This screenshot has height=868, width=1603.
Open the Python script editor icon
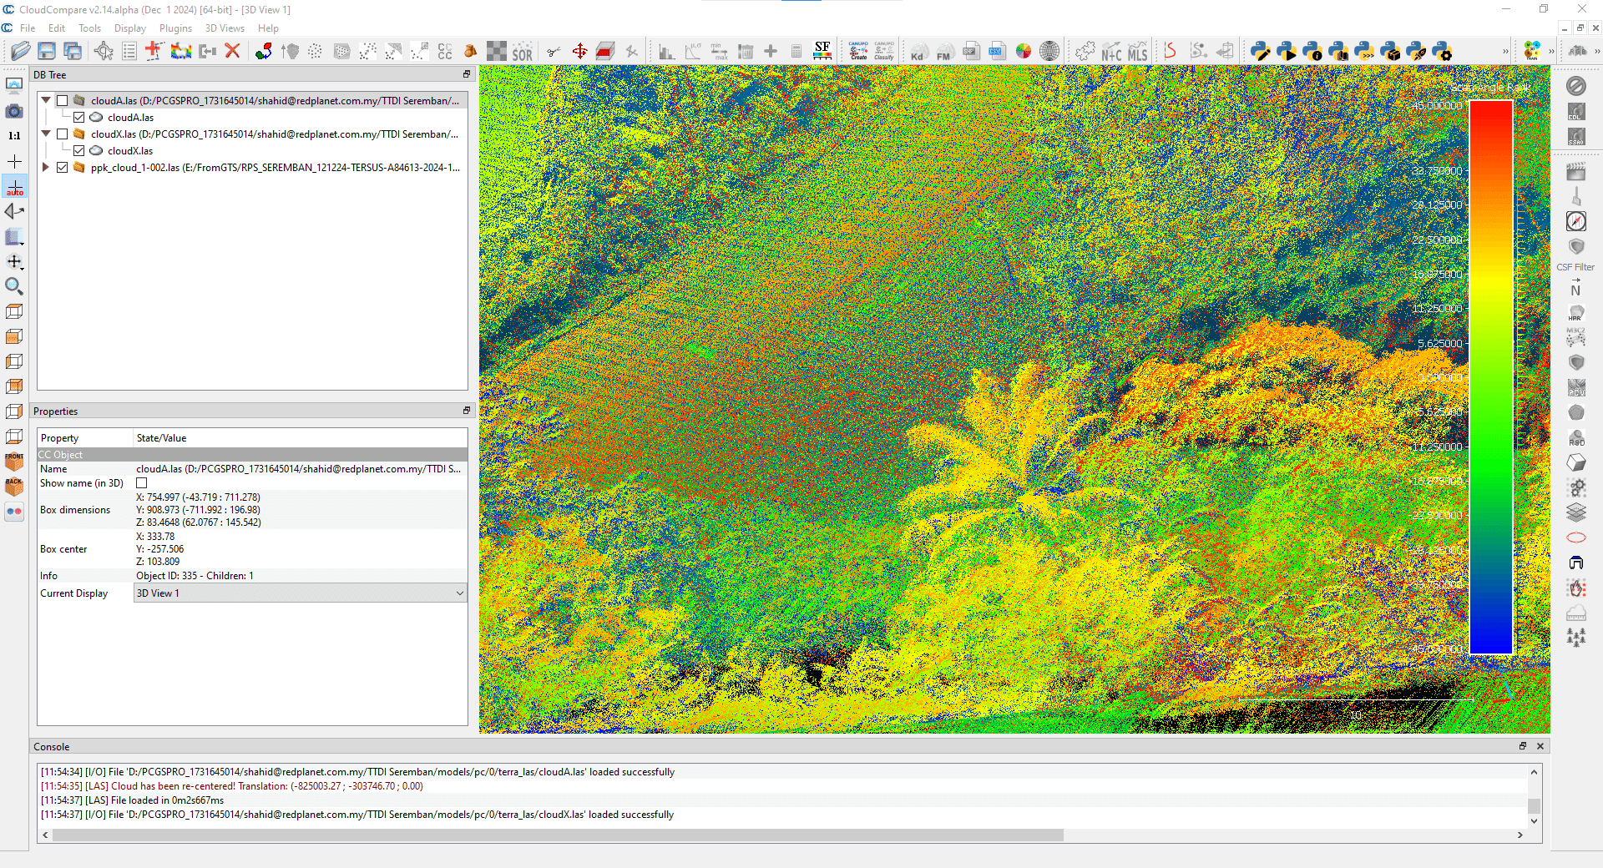[1260, 52]
